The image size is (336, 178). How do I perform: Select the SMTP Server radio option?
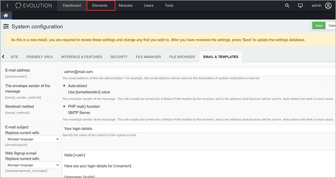point(65,112)
